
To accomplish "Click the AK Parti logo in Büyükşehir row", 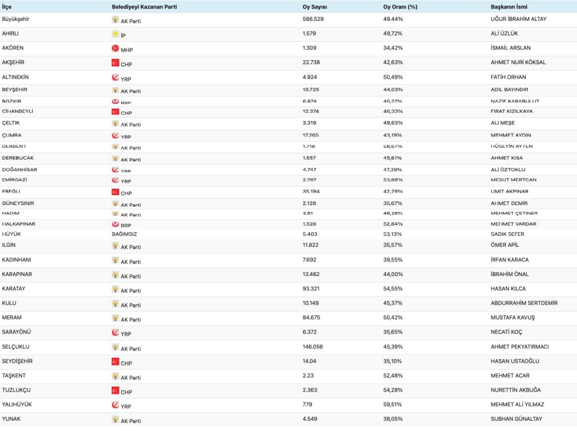I will [x=116, y=20].
